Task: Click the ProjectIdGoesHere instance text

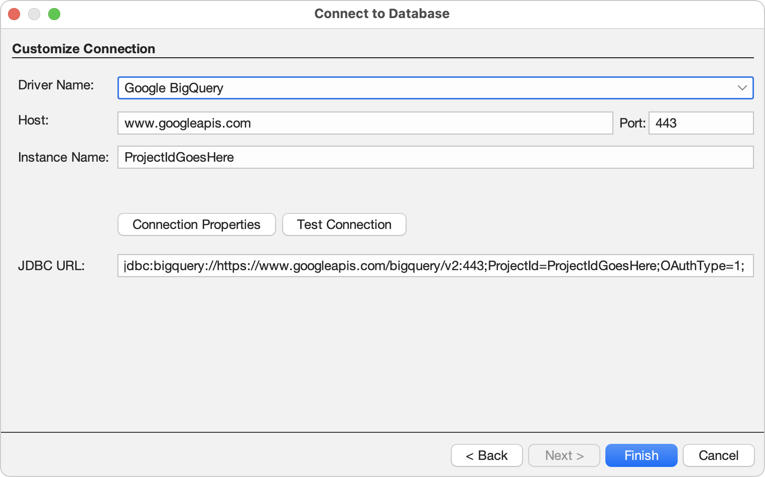Action: coord(178,157)
